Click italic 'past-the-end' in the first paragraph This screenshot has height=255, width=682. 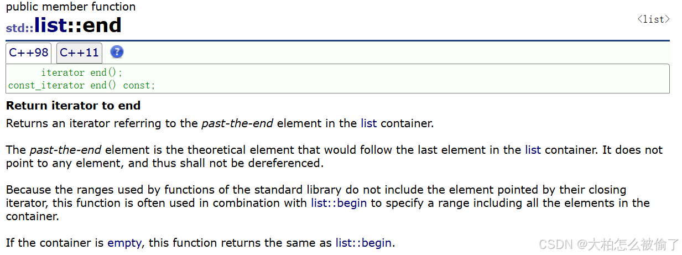[237, 123]
